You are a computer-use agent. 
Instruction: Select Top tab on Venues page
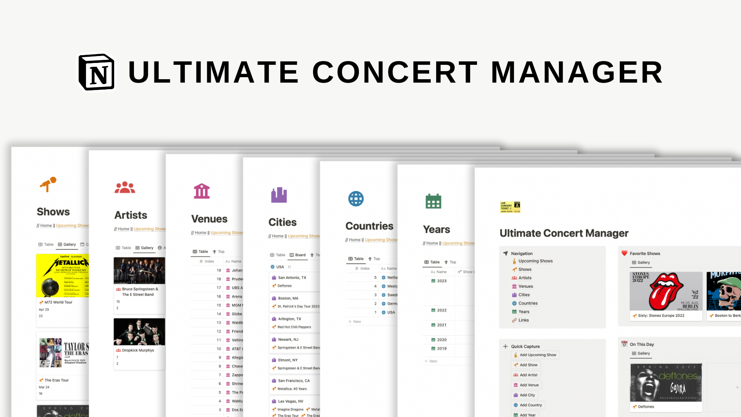[218, 251]
